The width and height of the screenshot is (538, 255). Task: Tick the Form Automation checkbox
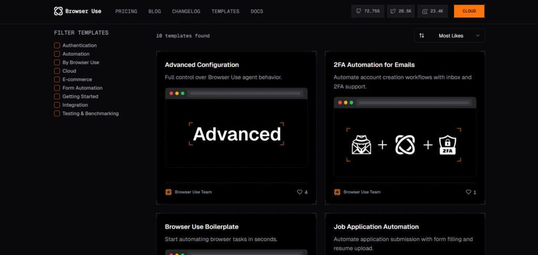(x=57, y=88)
